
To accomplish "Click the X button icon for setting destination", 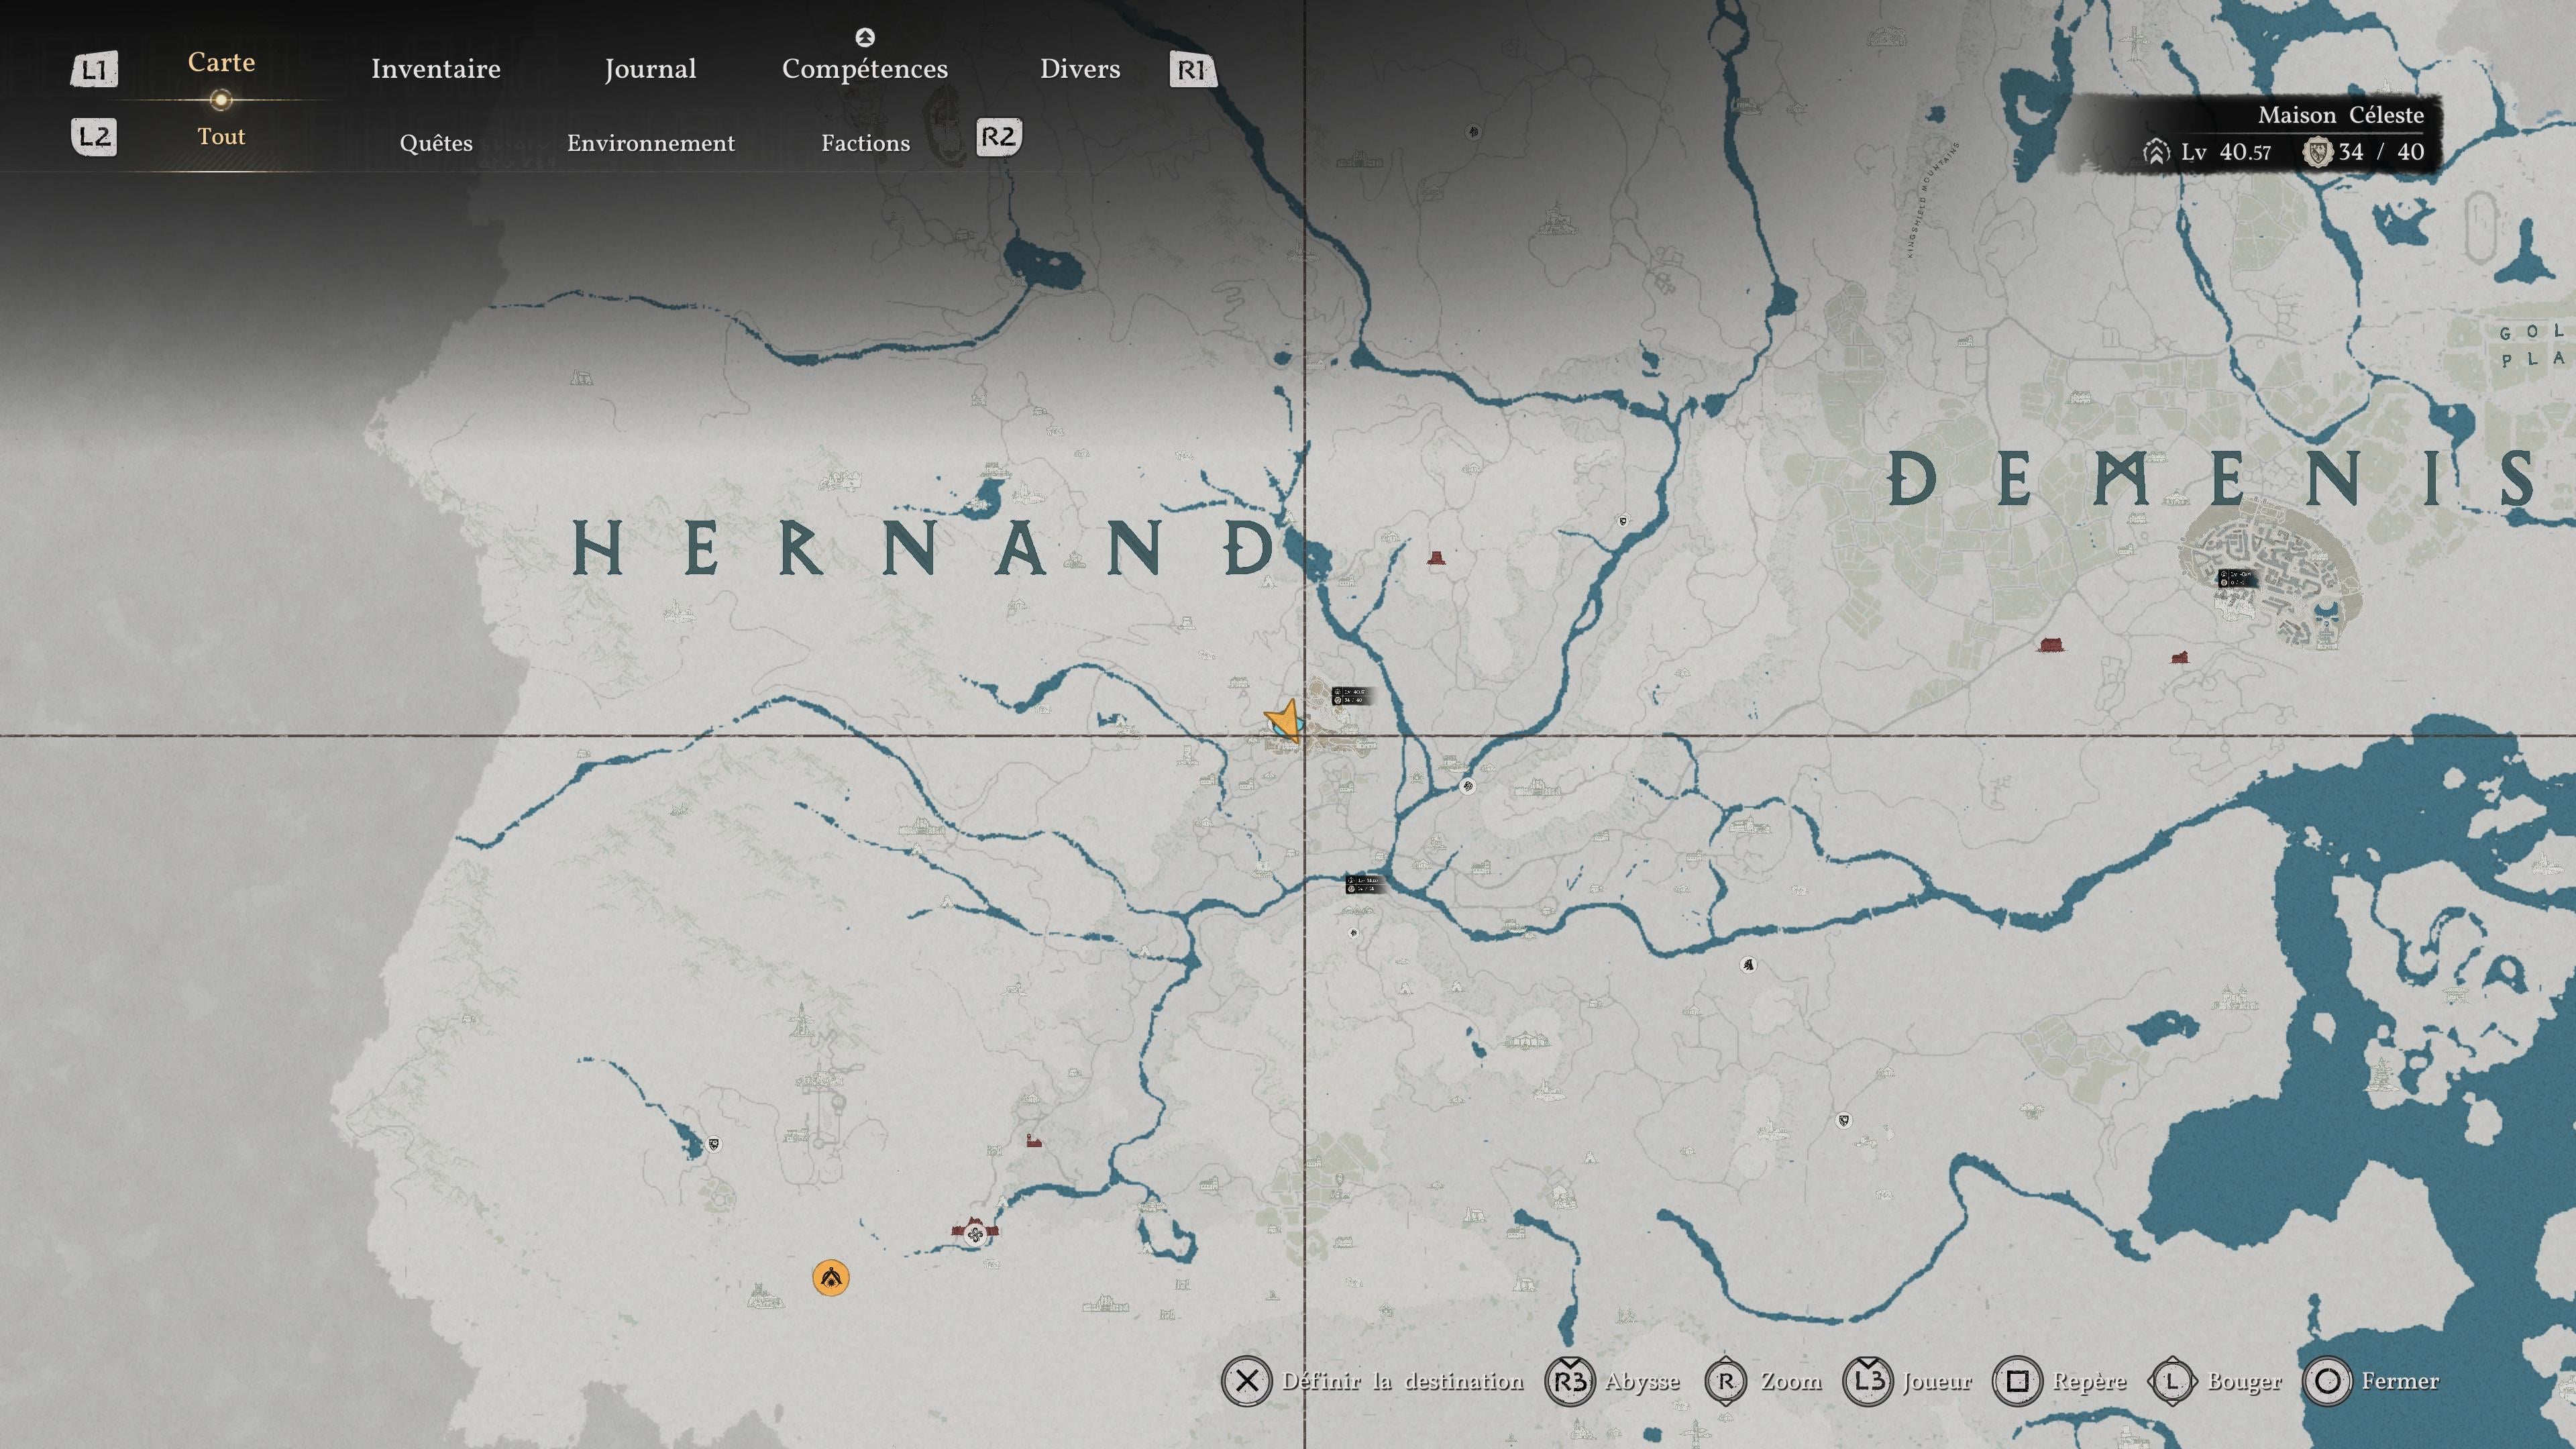I will click(x=1246, y=1381).
